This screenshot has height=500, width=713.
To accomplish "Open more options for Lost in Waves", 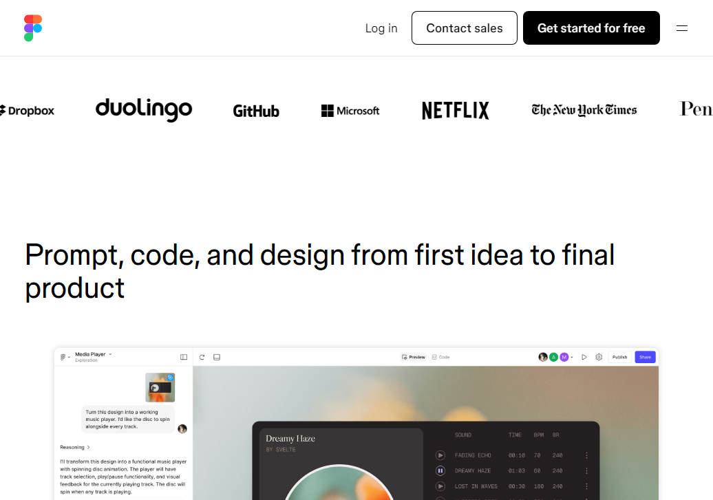I will tap(586, 486).
